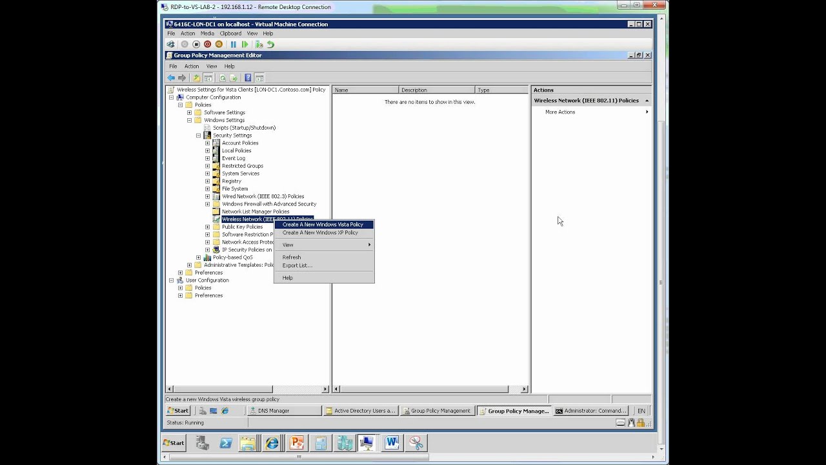Click Remote Desktop icon on outer taskbar
Viewport: 826px width, 465px height.
367,443
